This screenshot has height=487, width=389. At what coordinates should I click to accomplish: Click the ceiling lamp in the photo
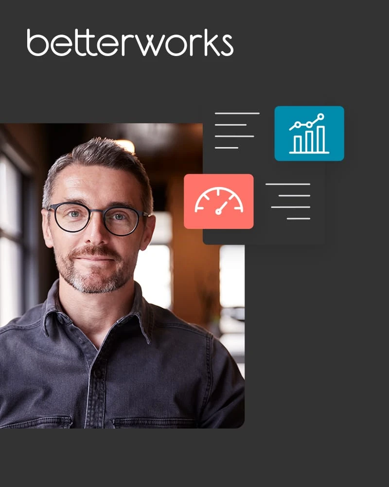click(125, 146)
